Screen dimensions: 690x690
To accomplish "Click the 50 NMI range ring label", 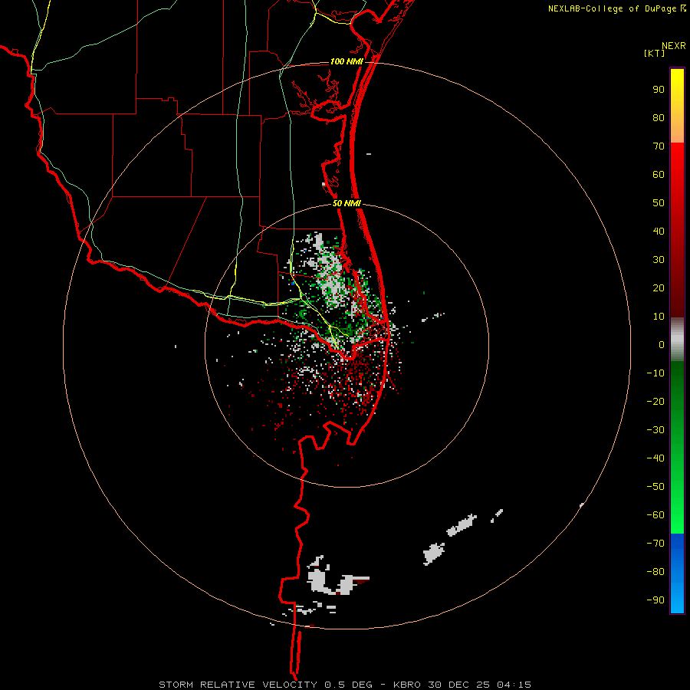I will pyautogui.click(x=347, y=203).
